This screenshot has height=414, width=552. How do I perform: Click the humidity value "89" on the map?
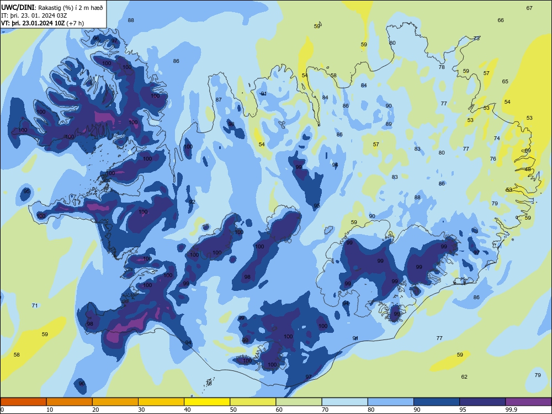[x=389, y=124]
